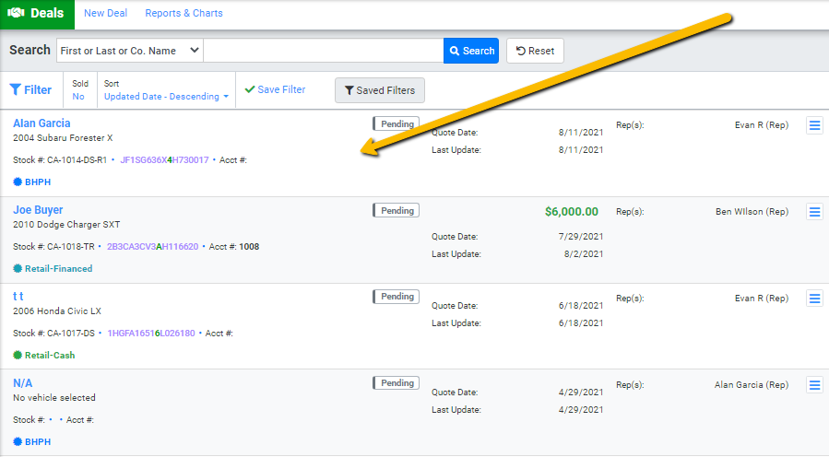Viewport: 829px width, 457px height.
Task: Click the Retail-Cash badge on t t deal
Action: click(x=44, y=355)
